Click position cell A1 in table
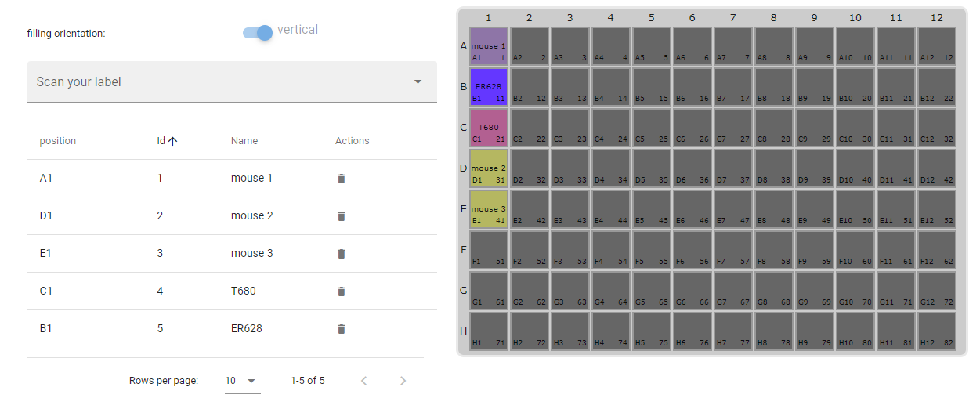980x416 pixels. point(45,179)
